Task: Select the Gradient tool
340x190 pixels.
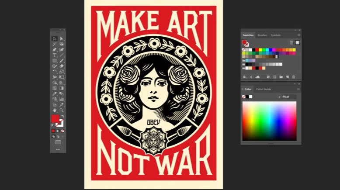Action: pos(62,88)
